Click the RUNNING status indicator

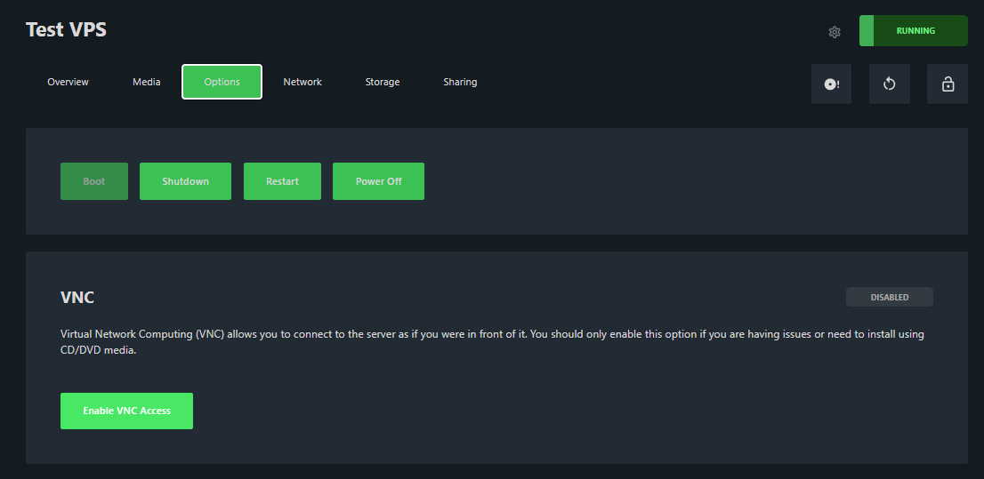click(914, 30)
